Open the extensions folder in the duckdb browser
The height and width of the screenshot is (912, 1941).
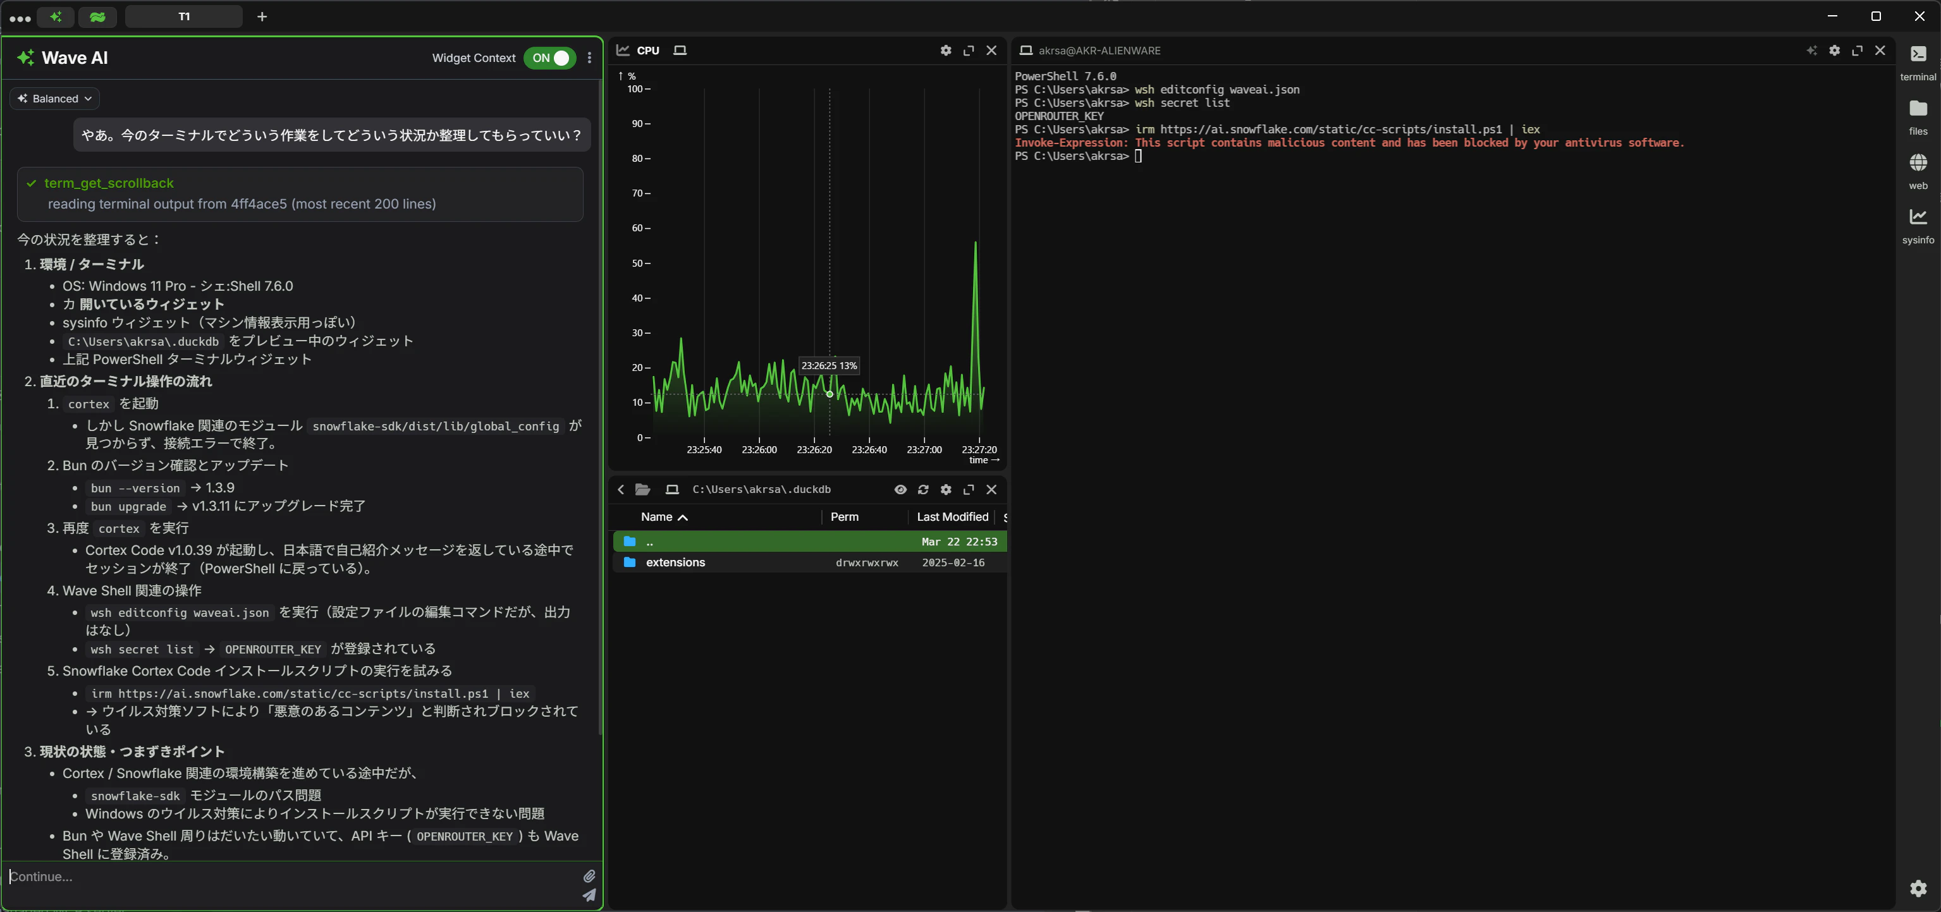coord(675,562)
